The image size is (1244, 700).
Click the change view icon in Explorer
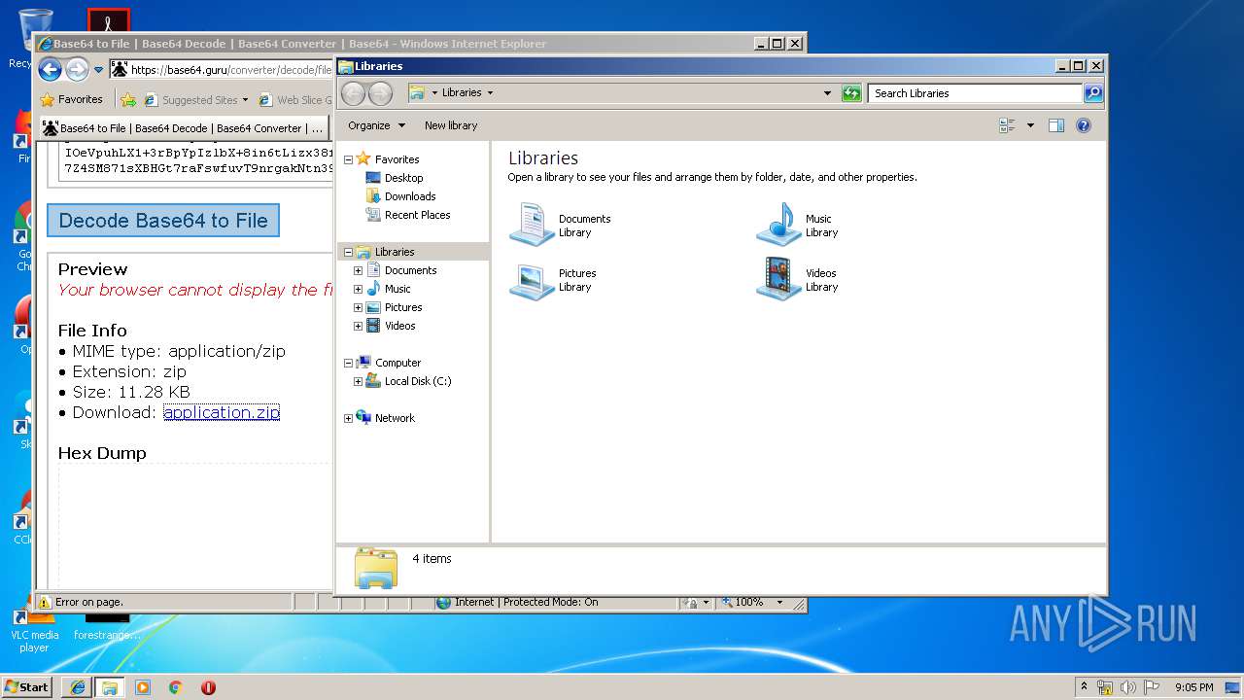click(x=1007, y=125)
